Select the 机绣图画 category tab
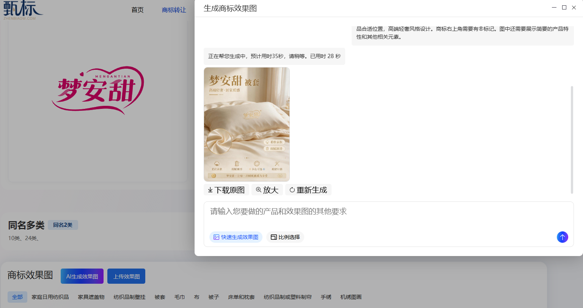Image resolution: width=583 pixels, height=308 pixels. tap(351, 297)
